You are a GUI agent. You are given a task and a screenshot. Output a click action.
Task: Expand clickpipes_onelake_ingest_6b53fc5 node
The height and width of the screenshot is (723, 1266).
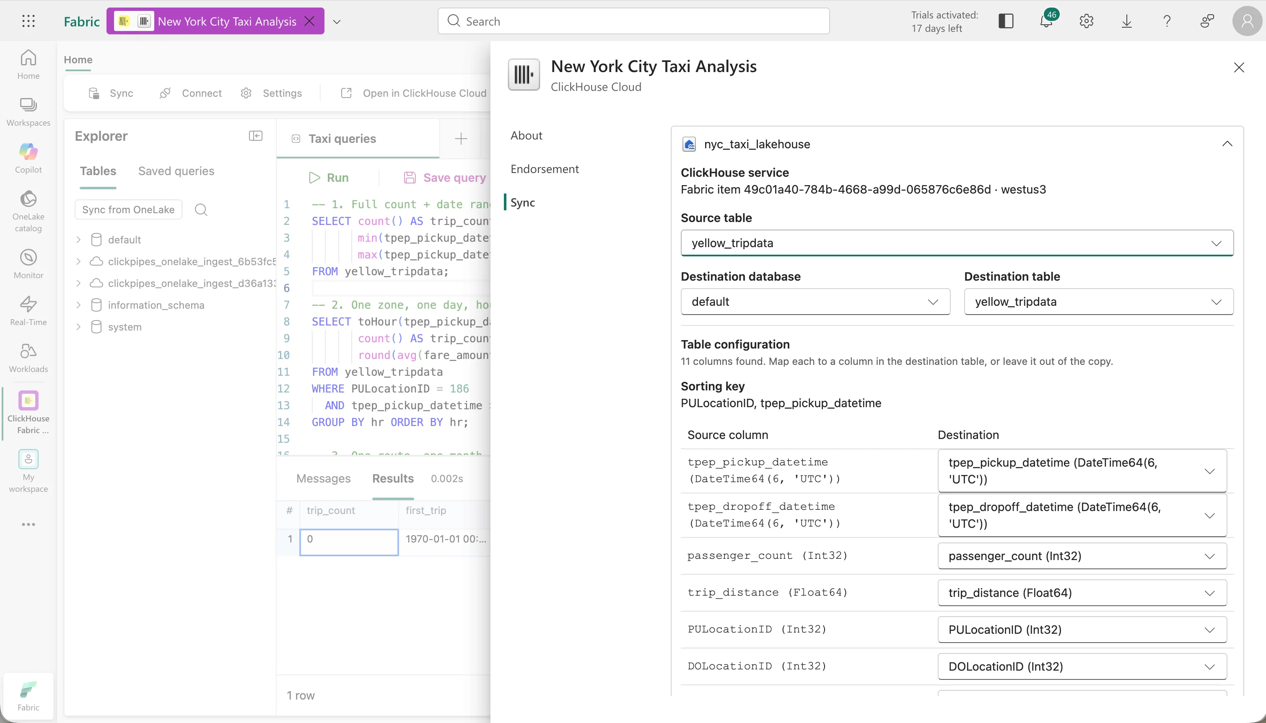78,262
